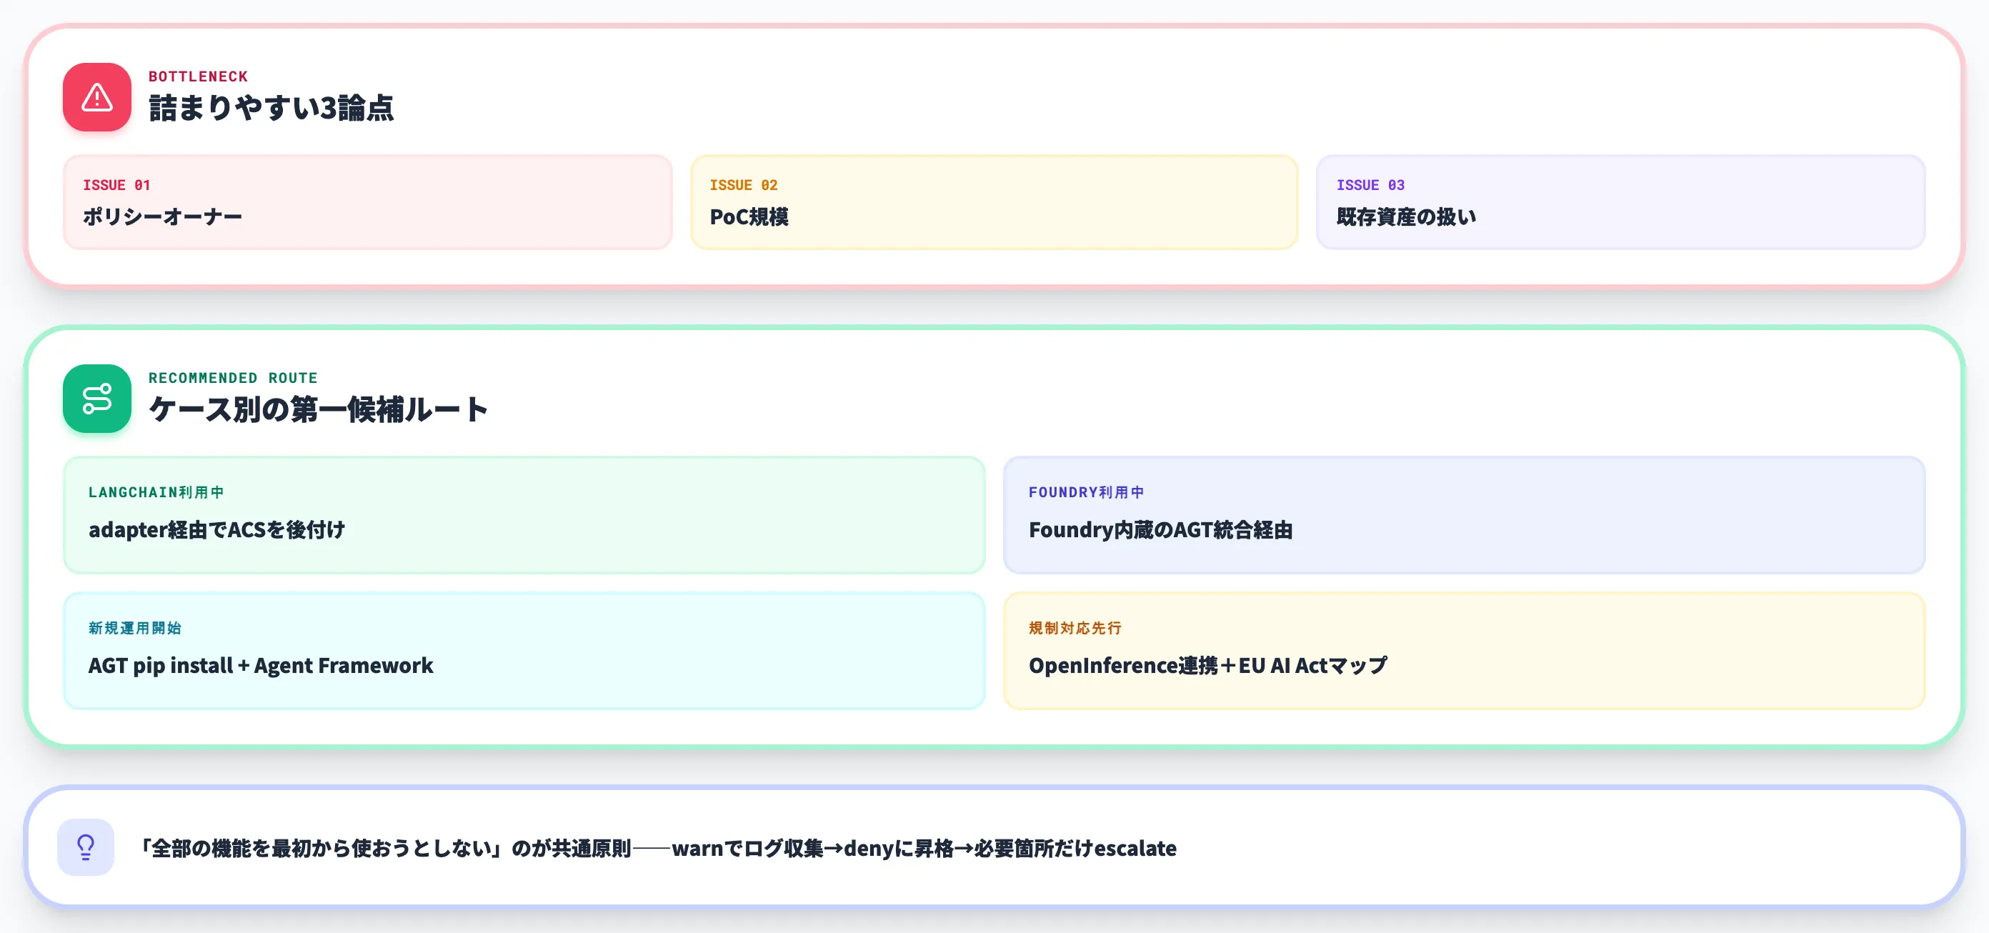Click the BOTTLENECK section label
The width and height of the screenshot is (1989, 933).
point(199,76)
